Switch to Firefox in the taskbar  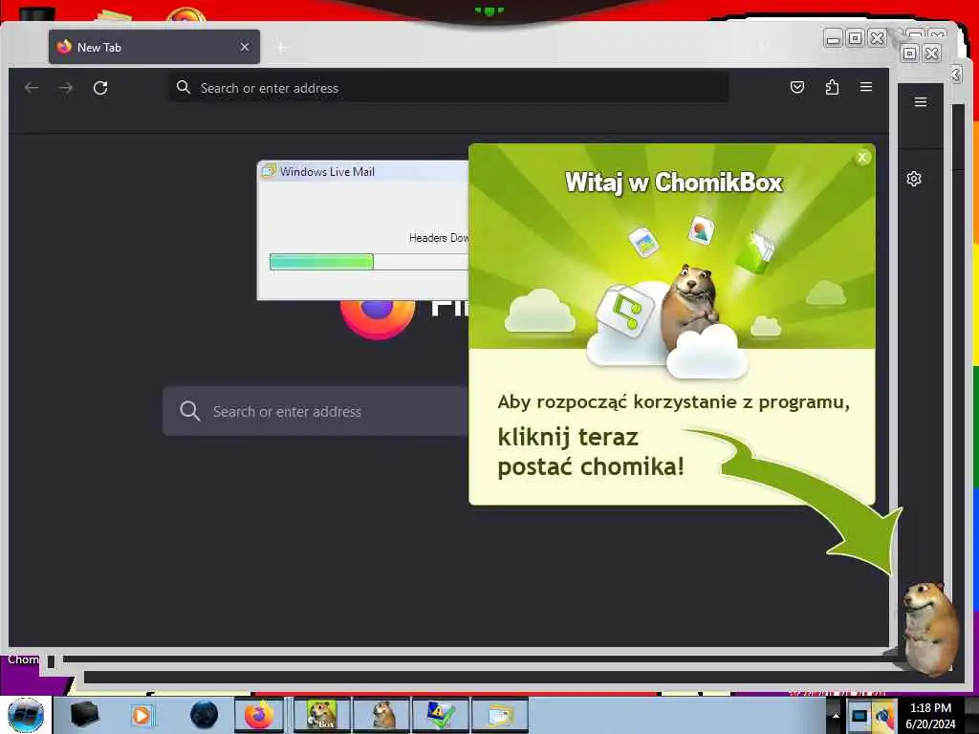click(x=259, y=715)
